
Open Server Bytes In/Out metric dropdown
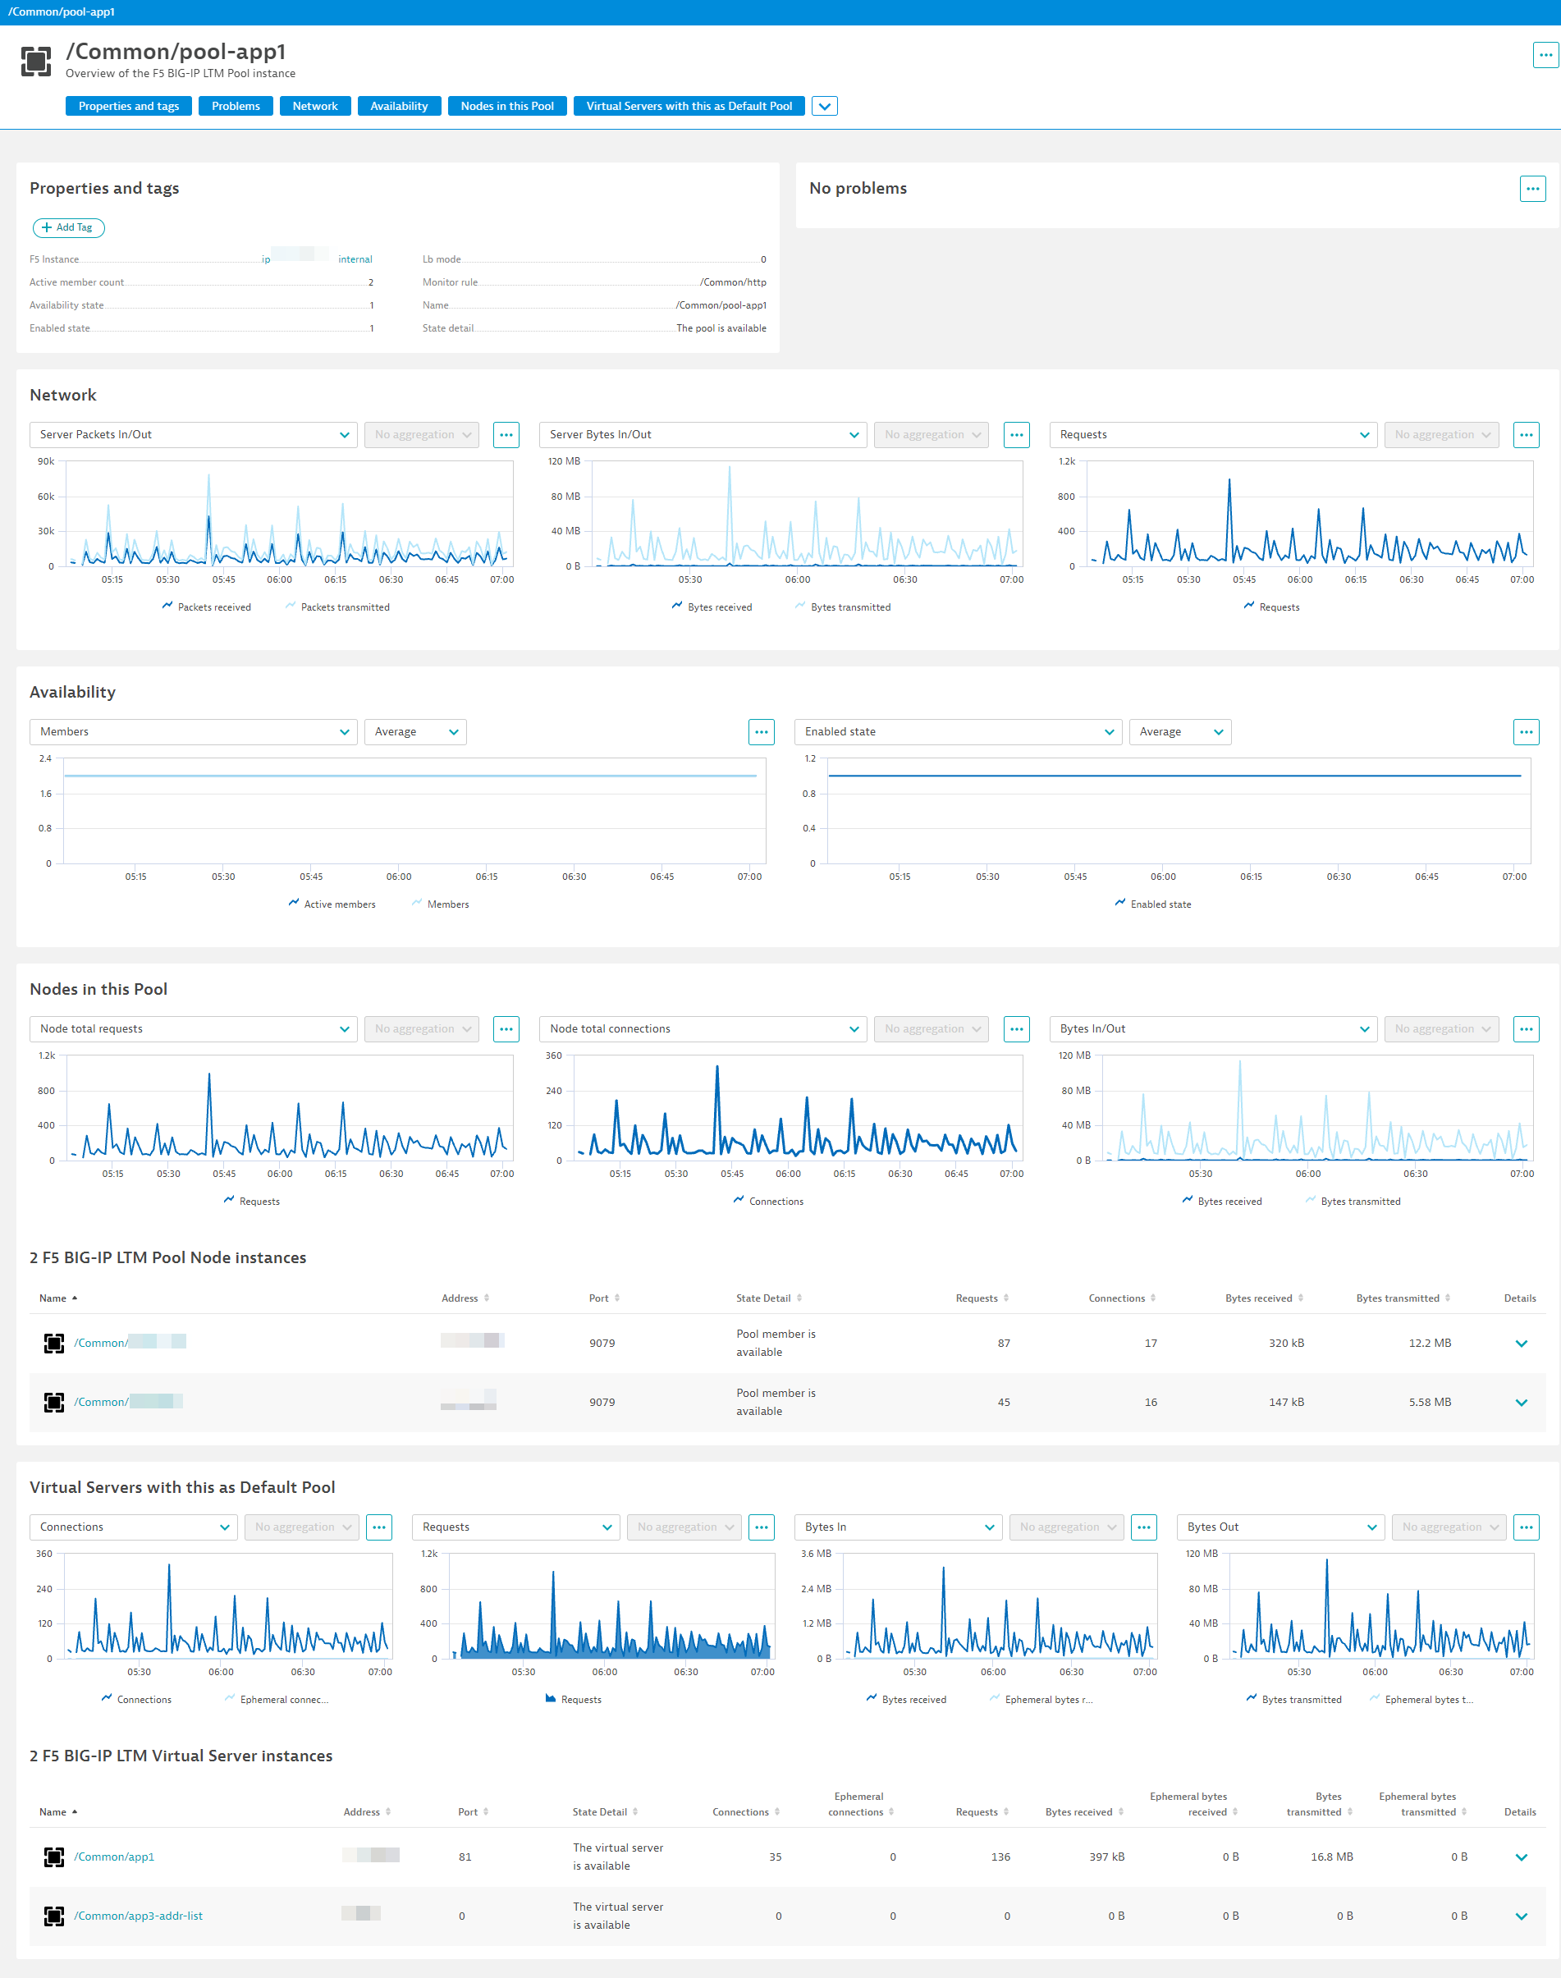click(x=703, y=435)
